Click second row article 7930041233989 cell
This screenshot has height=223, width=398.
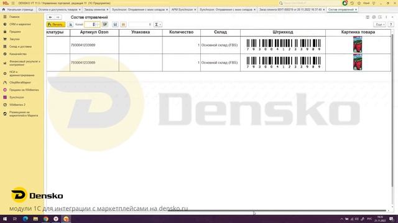94,63
